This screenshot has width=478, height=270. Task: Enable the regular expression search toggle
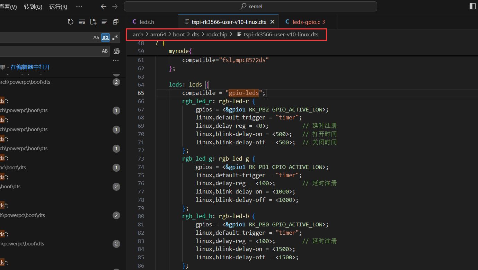[115, 37]
